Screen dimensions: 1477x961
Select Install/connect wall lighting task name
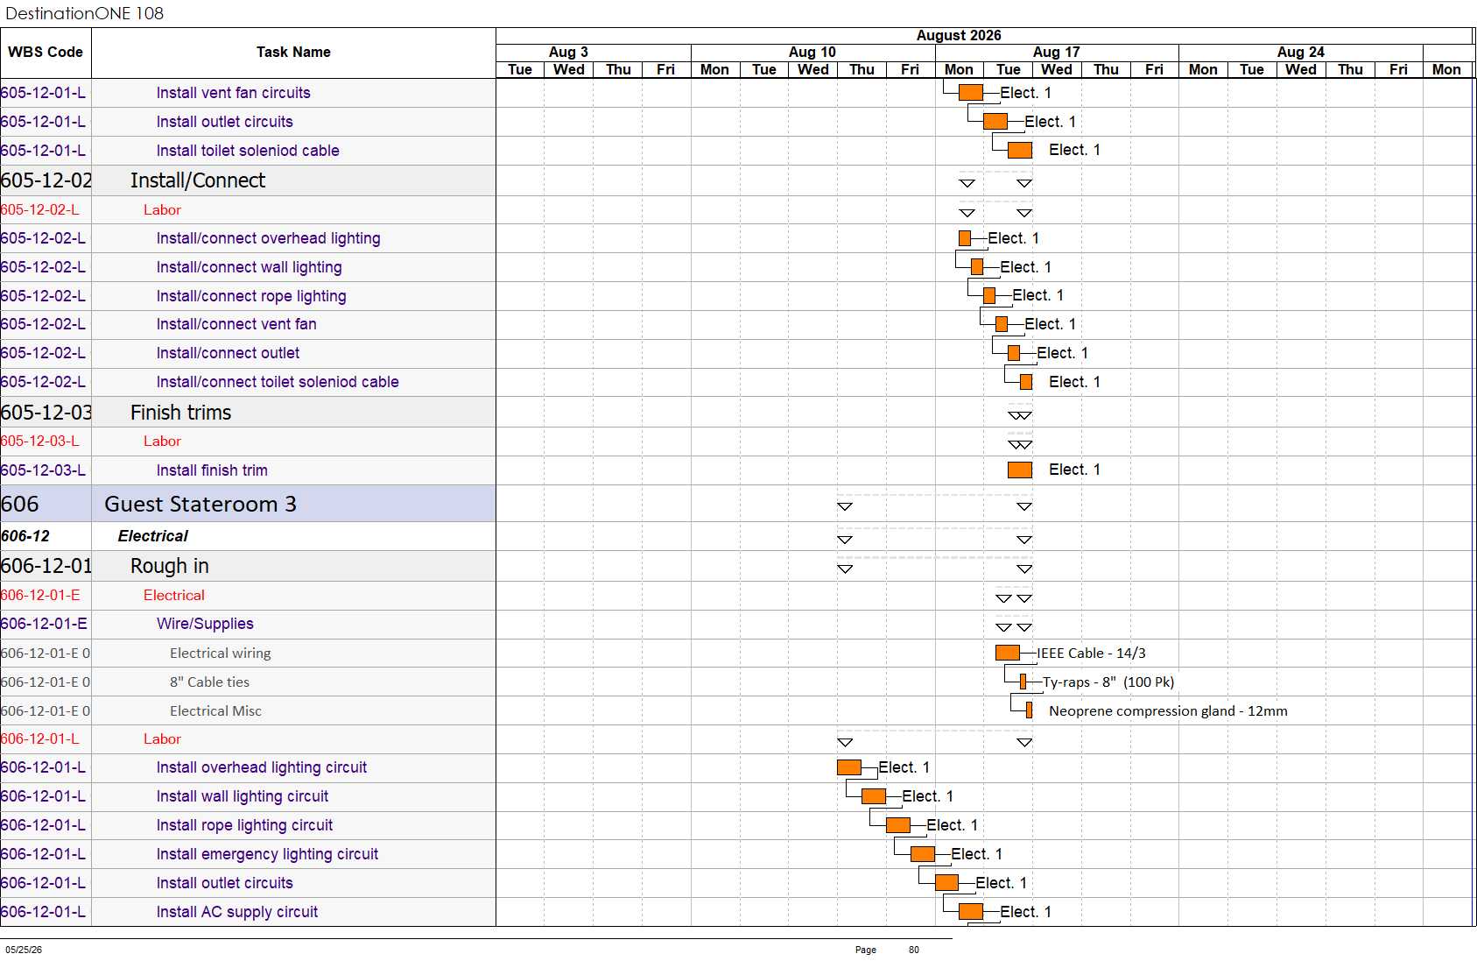point(249,267)
